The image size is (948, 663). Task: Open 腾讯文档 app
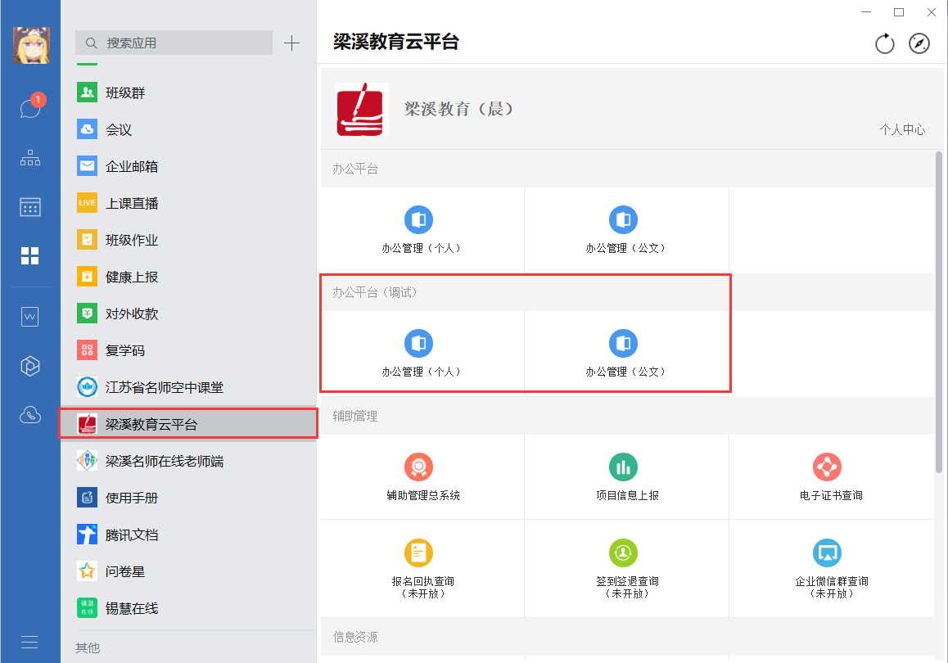(188, 534)
